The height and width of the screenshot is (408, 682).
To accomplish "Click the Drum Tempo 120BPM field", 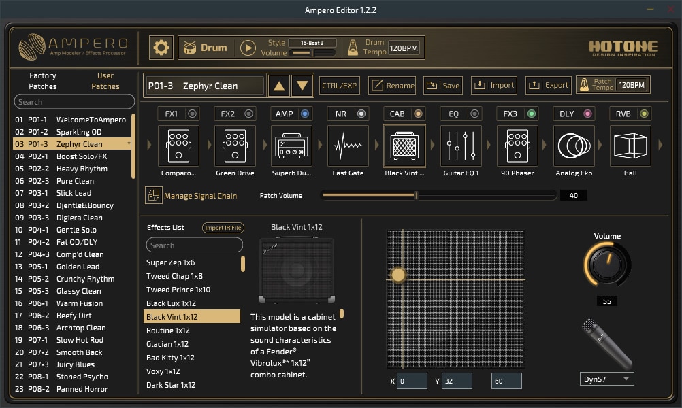I will pyautogui.click(x=404, y=48).
